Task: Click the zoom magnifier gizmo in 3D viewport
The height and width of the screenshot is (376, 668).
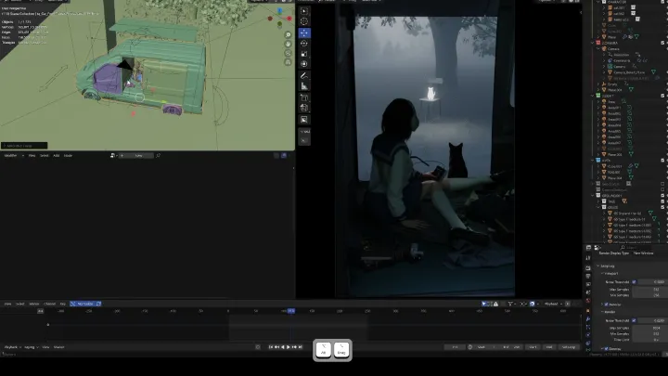Action: coord(288,35)
